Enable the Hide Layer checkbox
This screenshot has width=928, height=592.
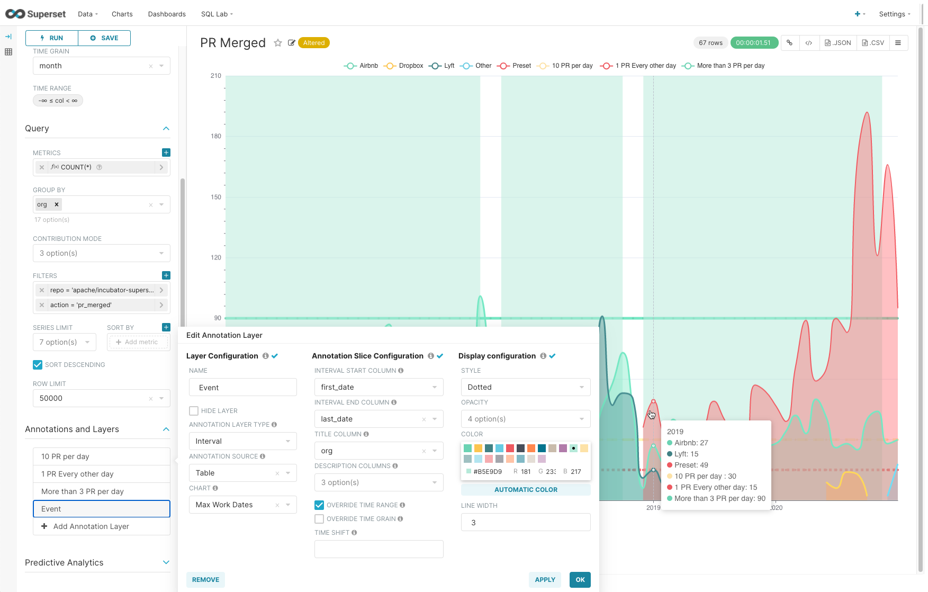pyautogui.click(x=194, y=411)
